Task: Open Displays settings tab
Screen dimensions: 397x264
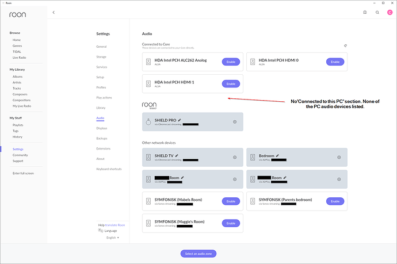Action: tap(101, 128)
